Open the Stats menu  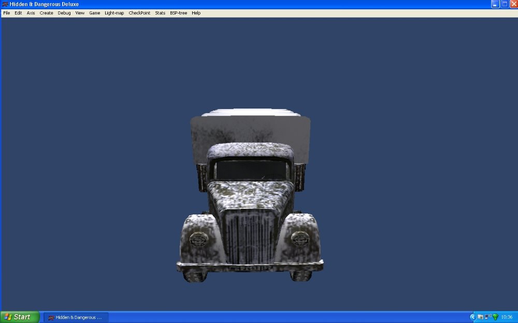(160, 13)
